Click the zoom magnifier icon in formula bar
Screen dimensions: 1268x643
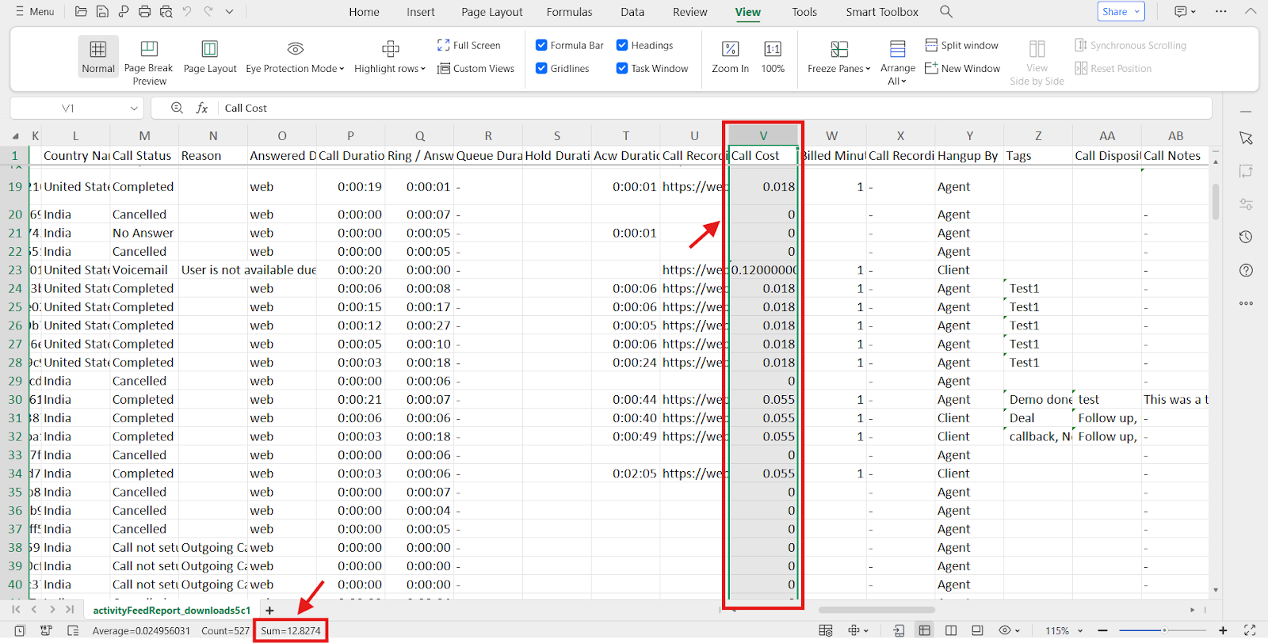pyautogui.click(x=177, y=108)
